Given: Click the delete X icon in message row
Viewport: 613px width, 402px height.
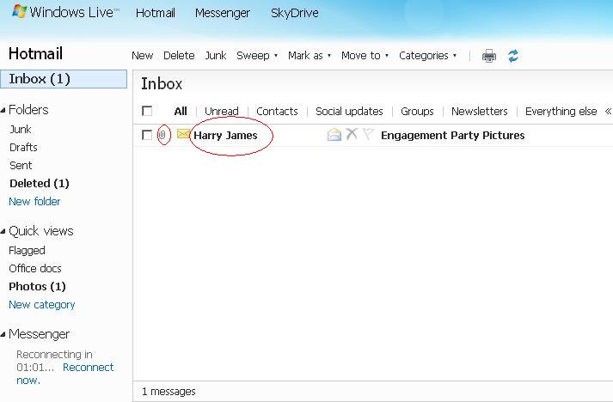Looking at the screenshot, I should pos(352,135).
